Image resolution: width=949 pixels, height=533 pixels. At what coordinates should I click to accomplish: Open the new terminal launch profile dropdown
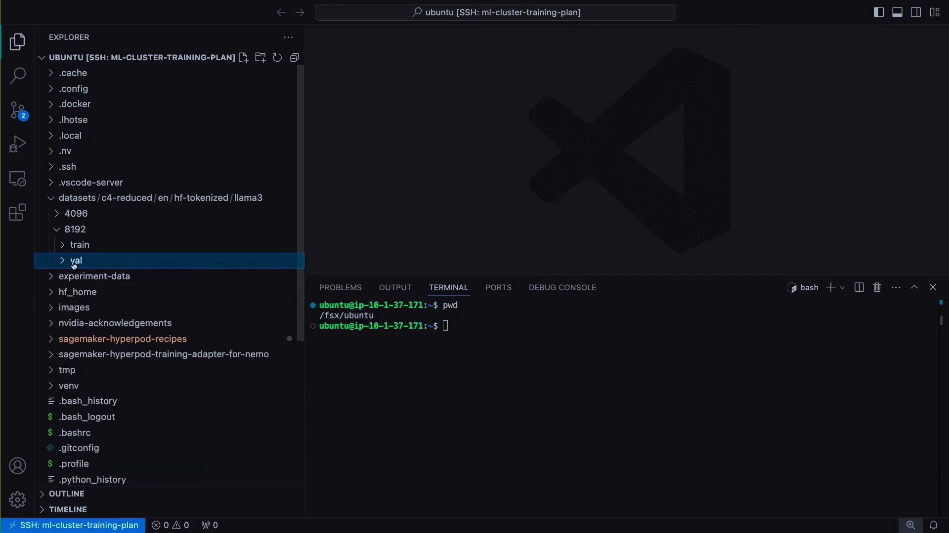pyautogui.click(x=843, y=287)
